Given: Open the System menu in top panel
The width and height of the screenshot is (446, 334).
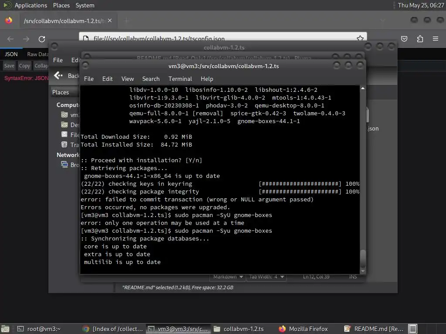Looking at the screenshot, I should (x=85, y=5).
